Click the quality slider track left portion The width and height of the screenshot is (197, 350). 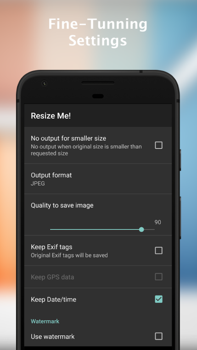click(x=95, y=230)
